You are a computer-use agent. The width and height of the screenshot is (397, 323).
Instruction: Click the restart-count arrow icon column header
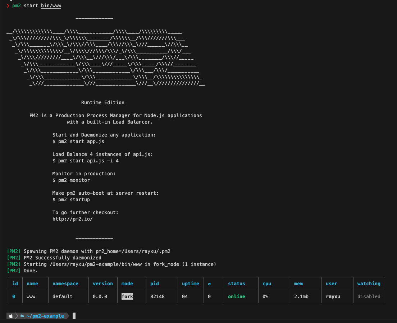click(209, 284)
